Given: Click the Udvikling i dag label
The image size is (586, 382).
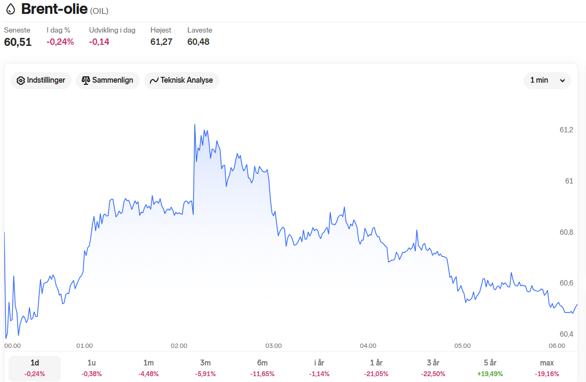Looking at the screenshot, I should click(112, 30).
